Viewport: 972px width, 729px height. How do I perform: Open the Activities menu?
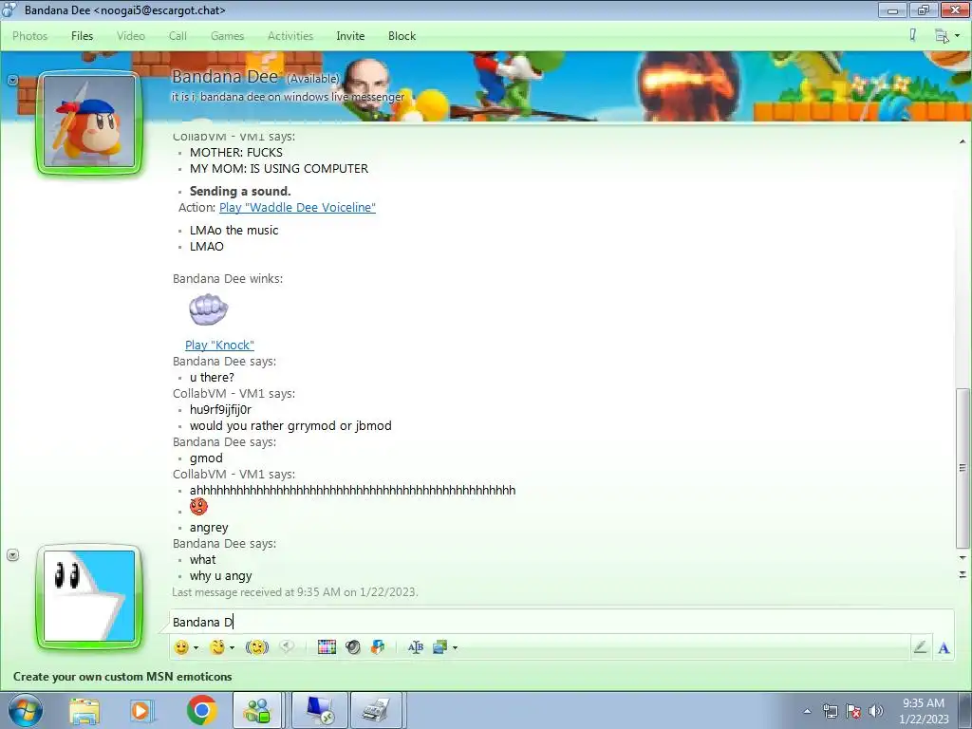(290, 36)
